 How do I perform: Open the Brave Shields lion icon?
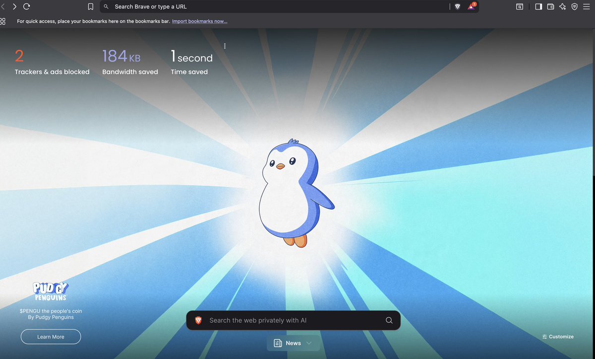click(458, 6)
